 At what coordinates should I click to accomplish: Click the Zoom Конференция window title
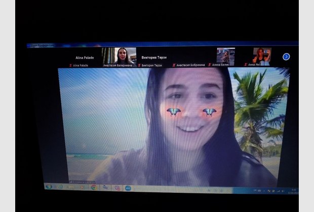coord(43,45)
